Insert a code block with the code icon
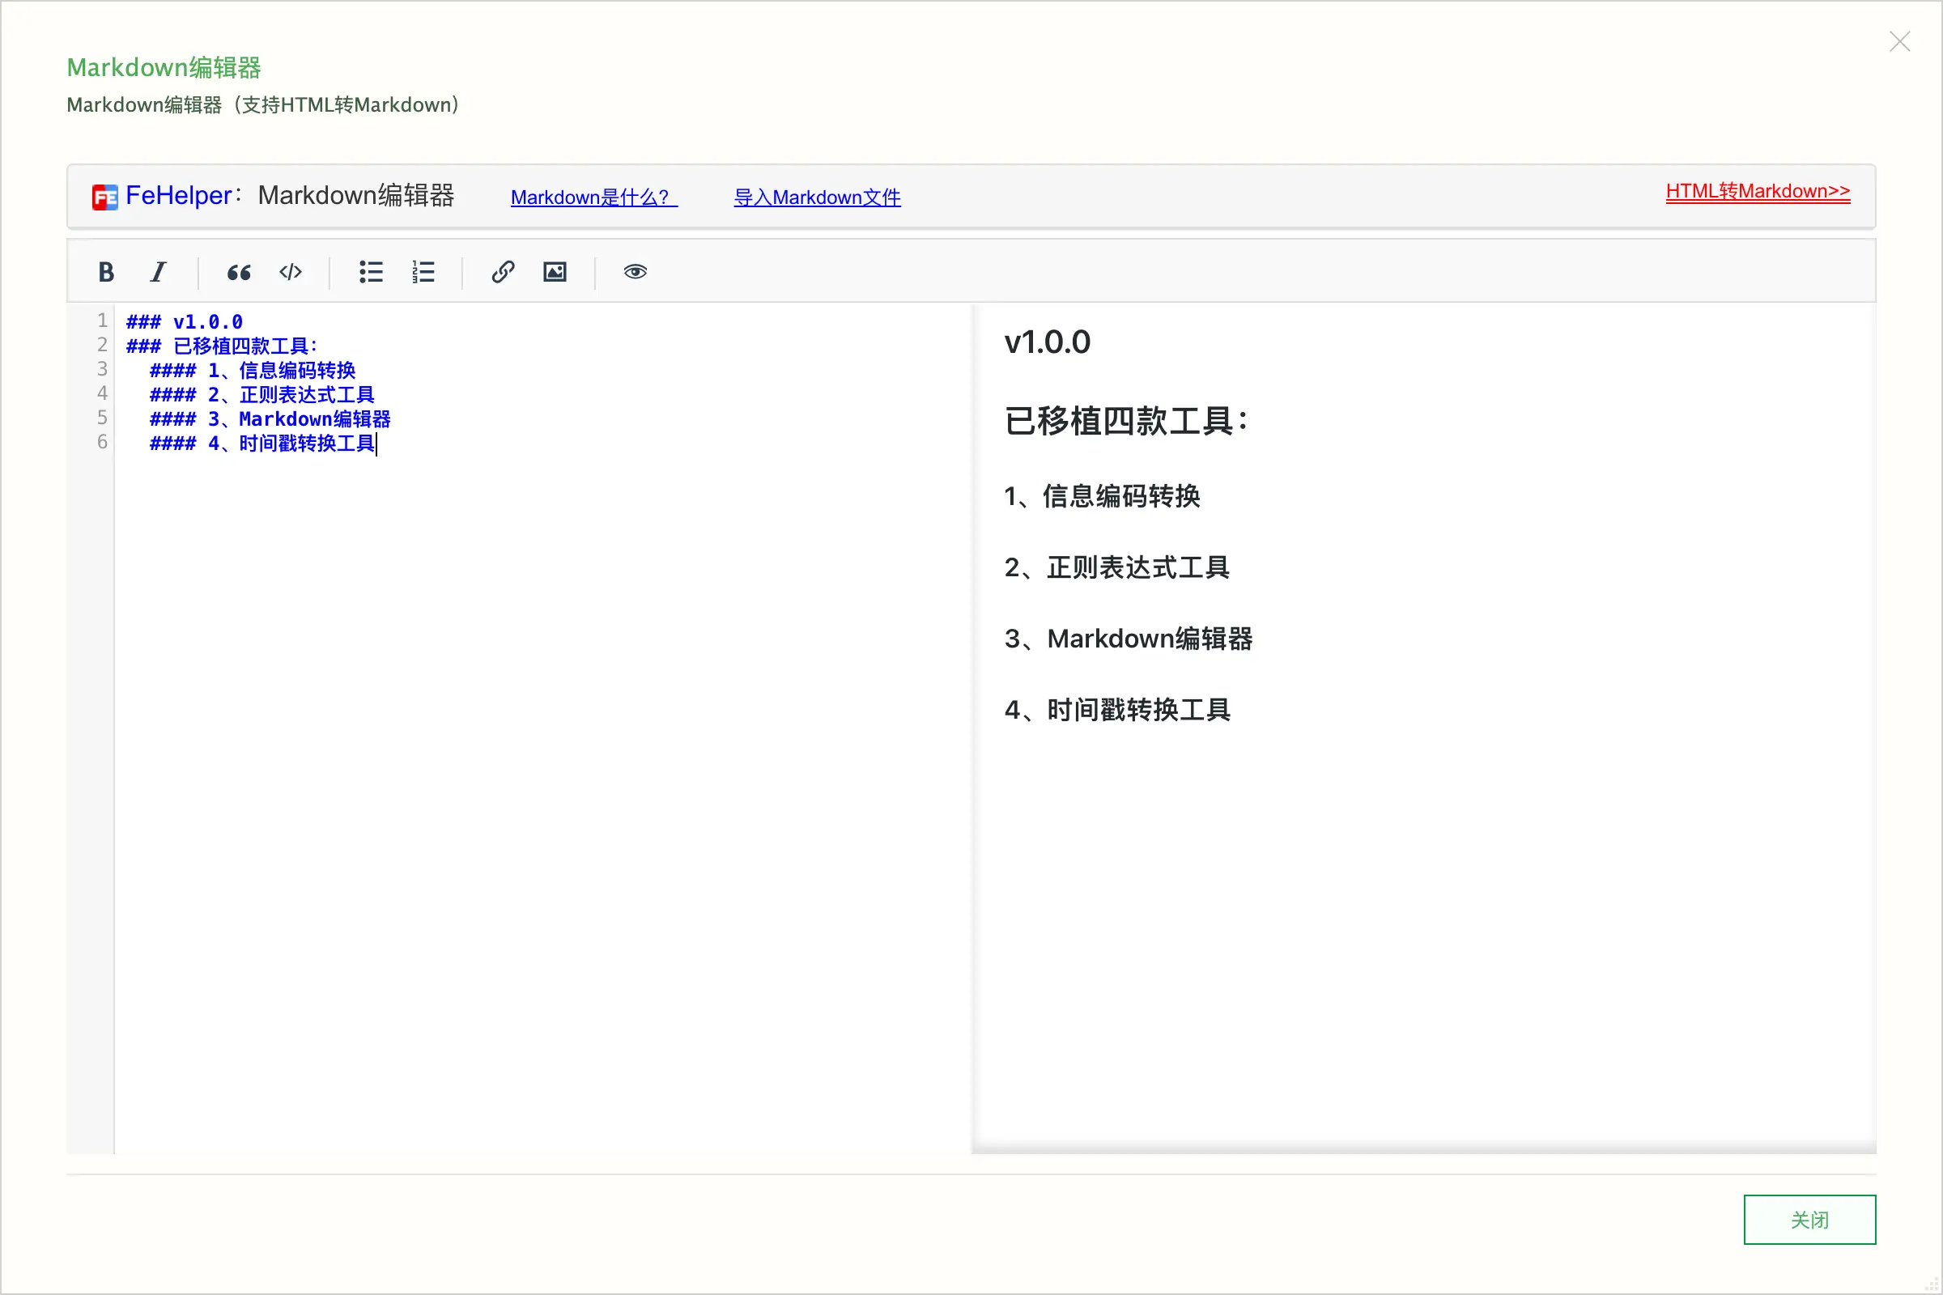Viewport: 1943px width, 1295px height. coord(291,272)
